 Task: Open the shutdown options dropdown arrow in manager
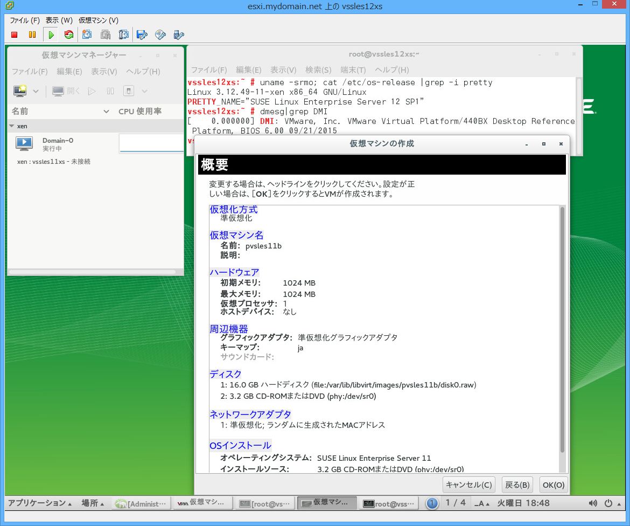click(145, 91)
